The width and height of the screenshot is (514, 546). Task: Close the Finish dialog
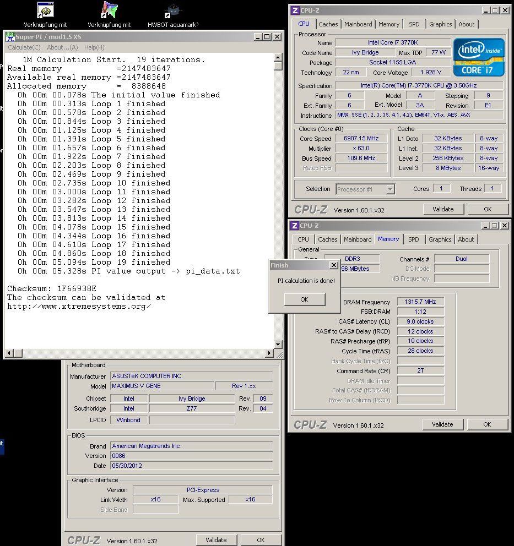pyautogui.click(x=333, y=265)
